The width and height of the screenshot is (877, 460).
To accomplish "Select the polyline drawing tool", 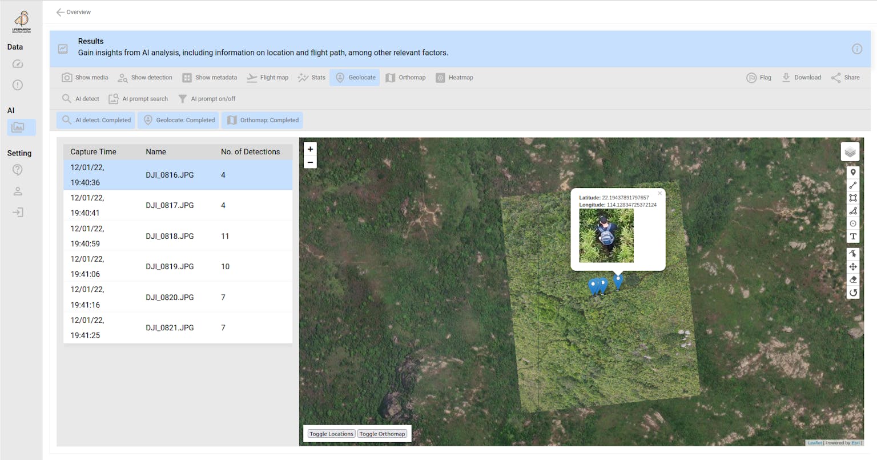I will pyautogui.click(x=853, y=185).
